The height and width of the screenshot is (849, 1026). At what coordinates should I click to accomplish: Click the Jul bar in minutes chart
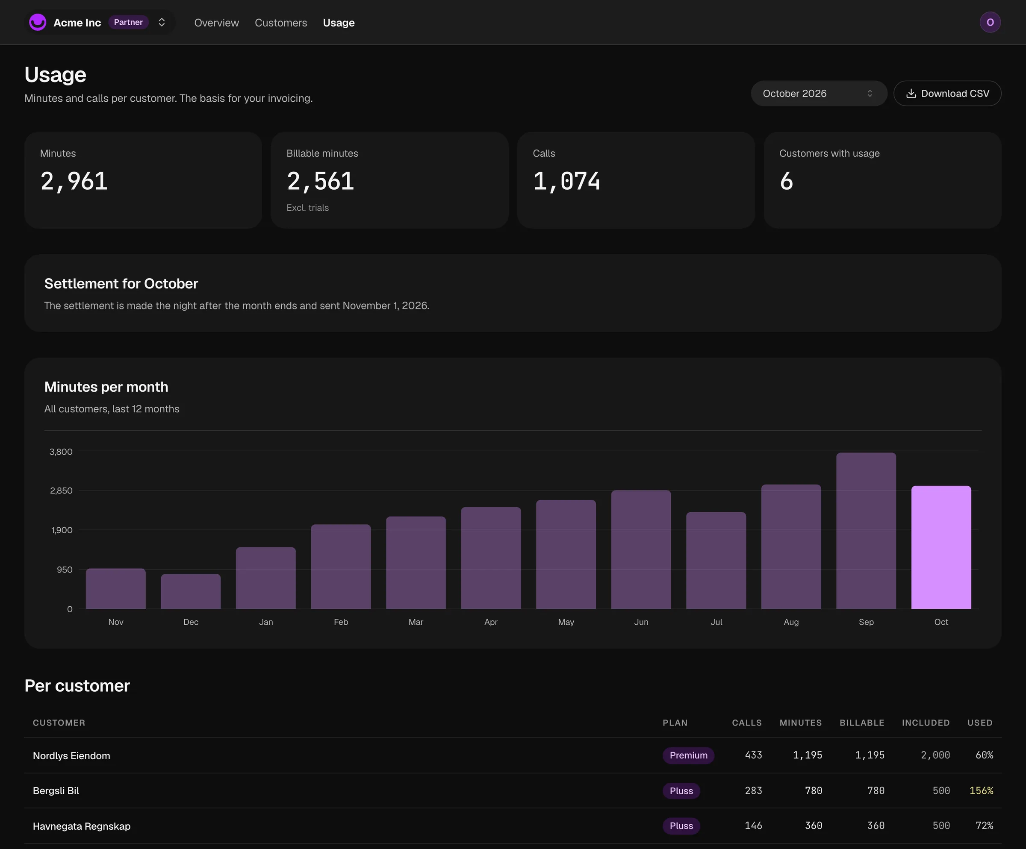click(716, 561)
